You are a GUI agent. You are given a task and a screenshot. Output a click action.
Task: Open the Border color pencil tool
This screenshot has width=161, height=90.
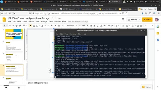56,26
